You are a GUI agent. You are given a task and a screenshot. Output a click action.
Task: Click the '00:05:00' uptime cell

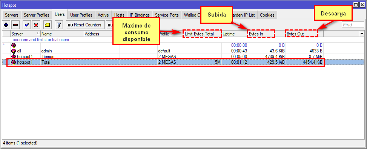pos(235,57)
